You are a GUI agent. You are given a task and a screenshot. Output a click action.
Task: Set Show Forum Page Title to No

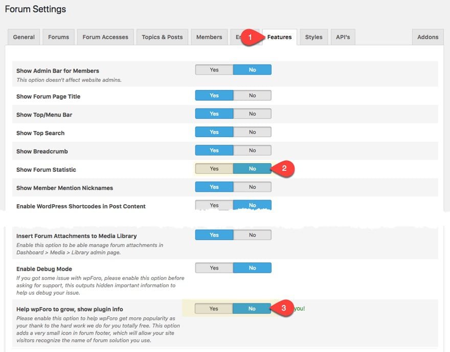[x=252, y=95]
